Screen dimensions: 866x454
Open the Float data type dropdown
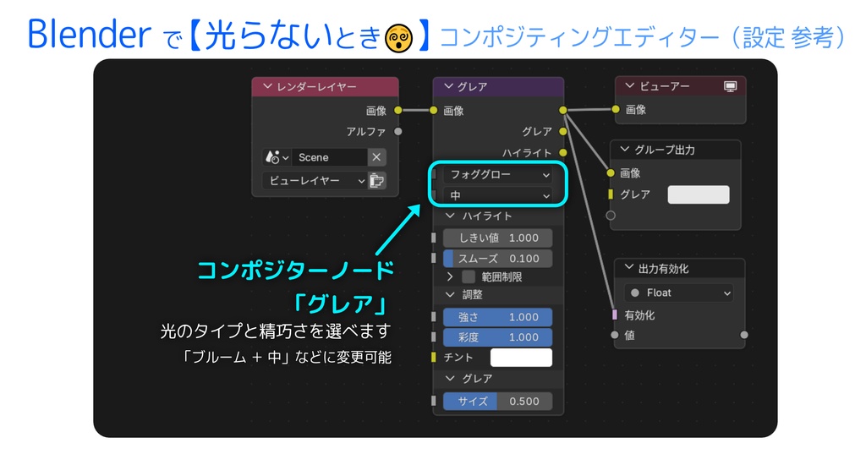click(679, 293)
